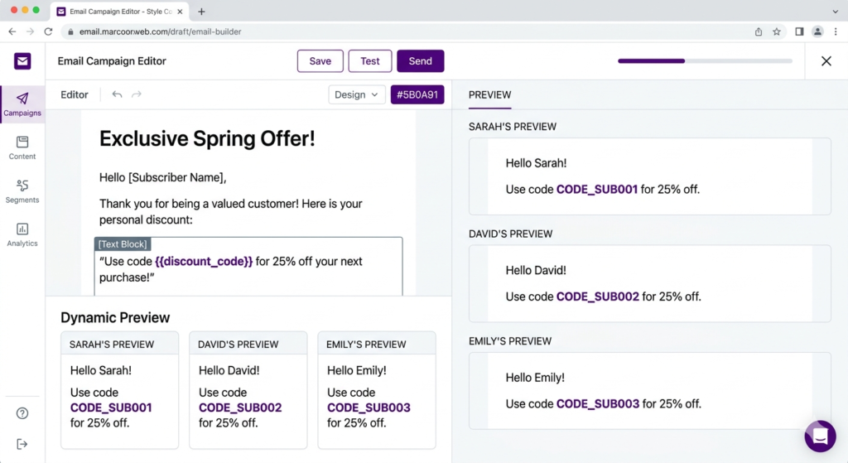Click the Test button

pyautogui.click(x=370, y=61)
